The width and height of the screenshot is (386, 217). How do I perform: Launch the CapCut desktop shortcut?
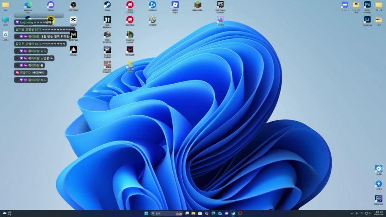[x=73, y=21]
